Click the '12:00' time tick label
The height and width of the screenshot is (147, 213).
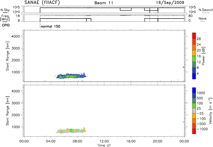[104, 141]
